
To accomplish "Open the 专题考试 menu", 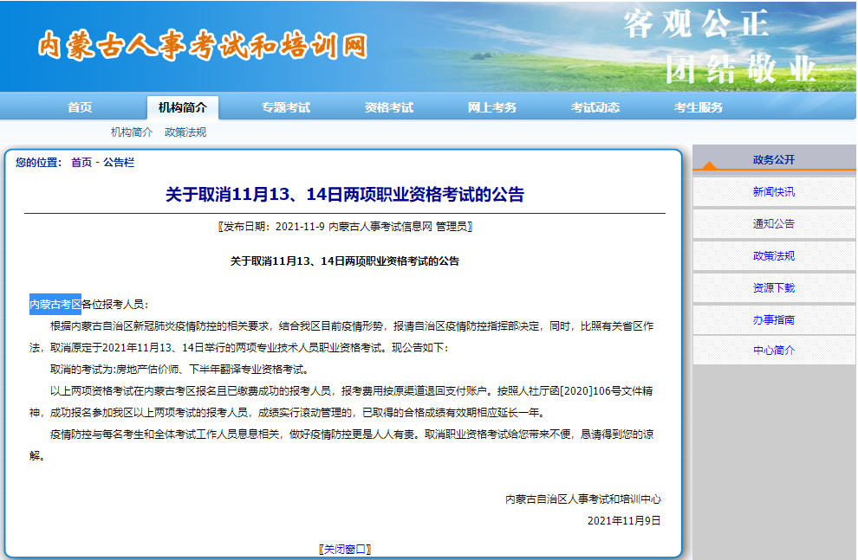I will (x=286, y=106).
